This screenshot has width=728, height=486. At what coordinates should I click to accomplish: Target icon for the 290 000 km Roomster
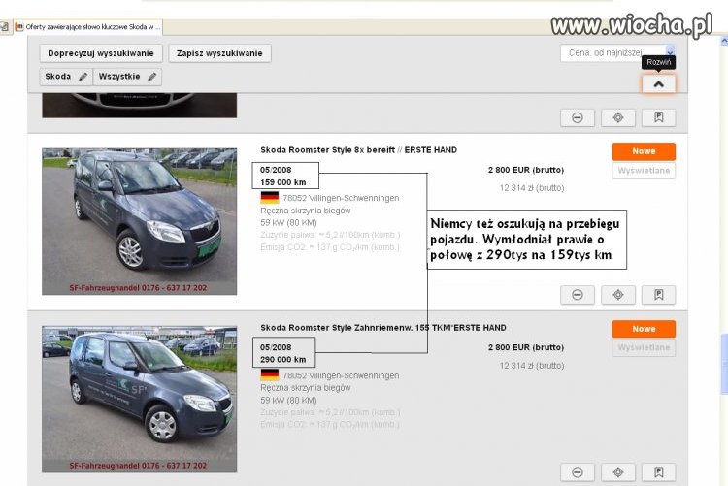[618, 472]
